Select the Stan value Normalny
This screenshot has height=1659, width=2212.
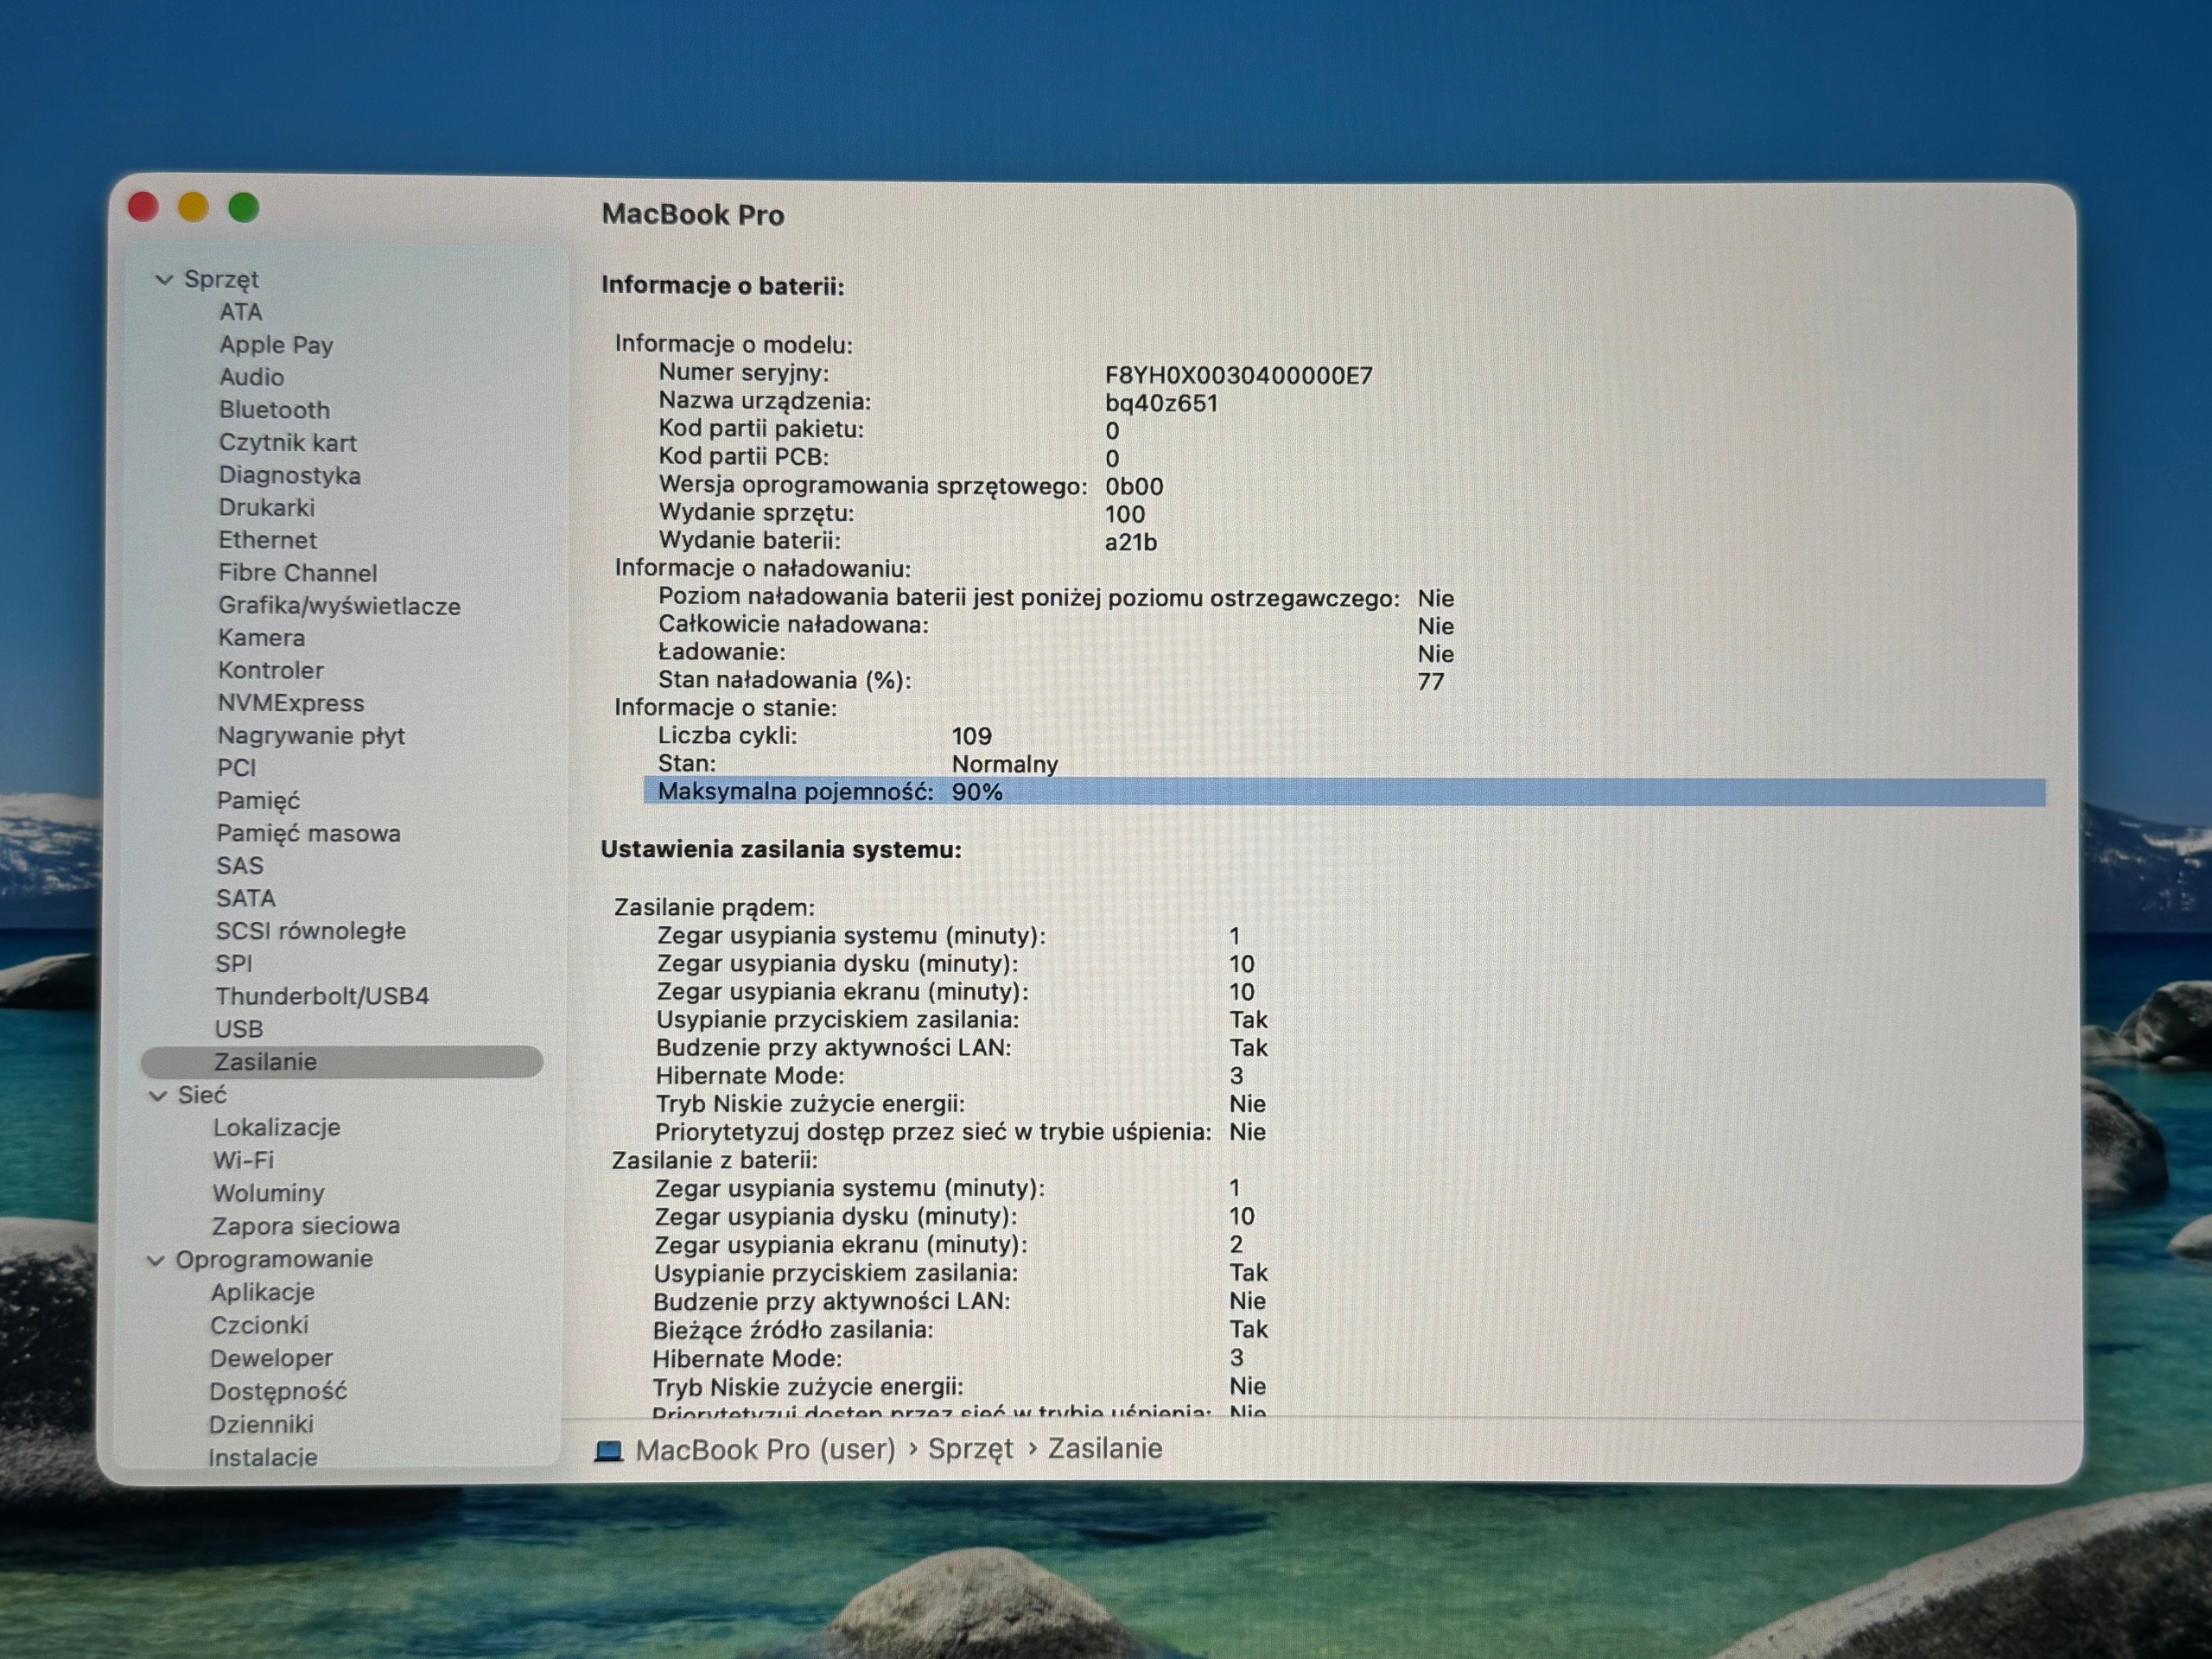1004,765
